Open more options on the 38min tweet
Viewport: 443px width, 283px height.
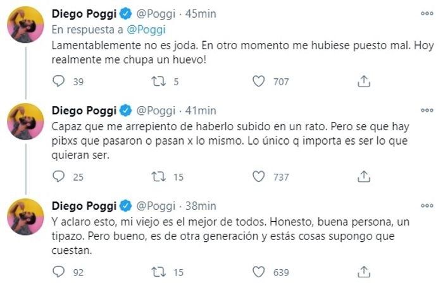point(427,205)
